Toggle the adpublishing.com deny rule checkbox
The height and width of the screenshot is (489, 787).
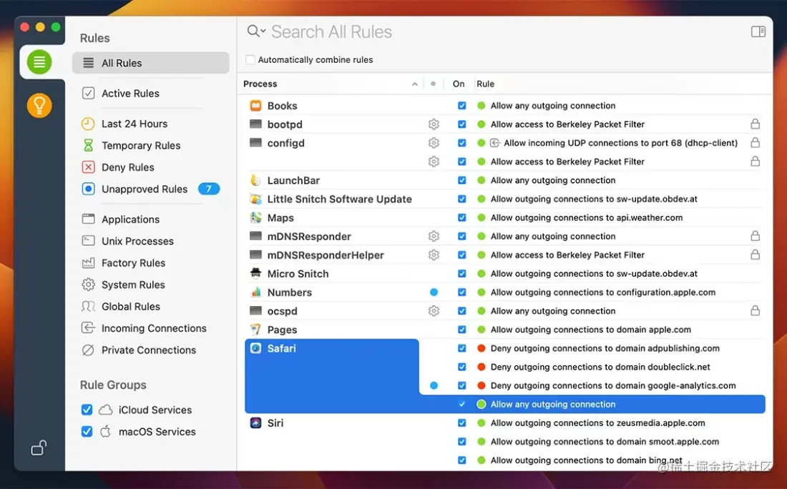point(461,348)
